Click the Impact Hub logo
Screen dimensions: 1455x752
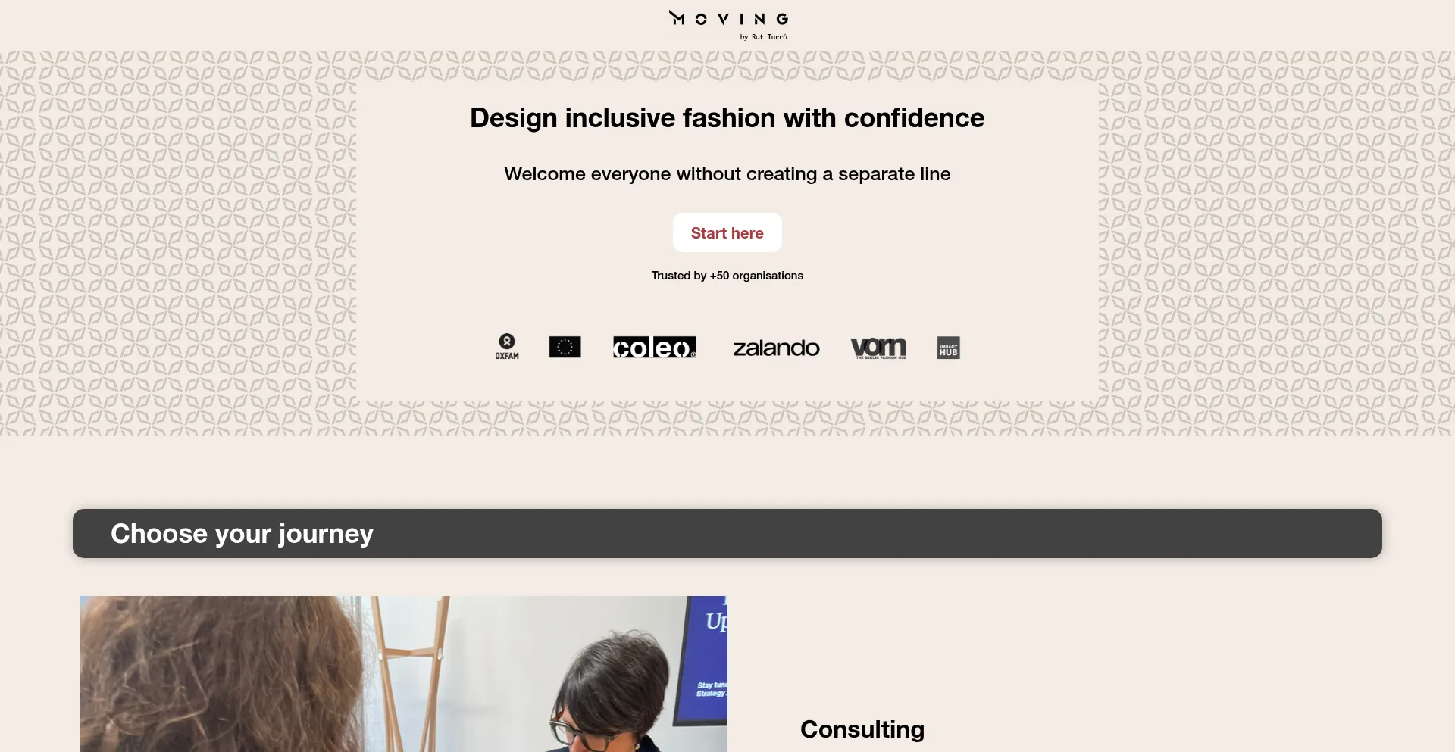(x=948, y=348)
